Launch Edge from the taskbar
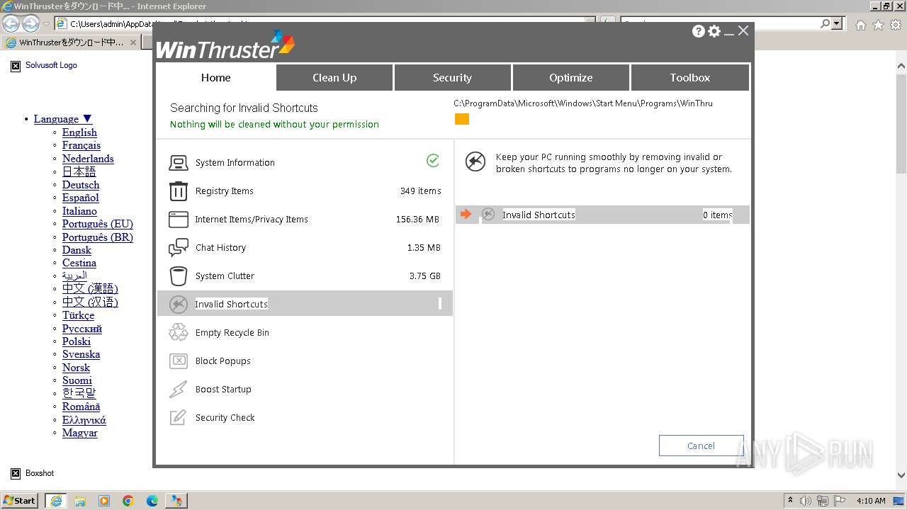 (152, 501)
